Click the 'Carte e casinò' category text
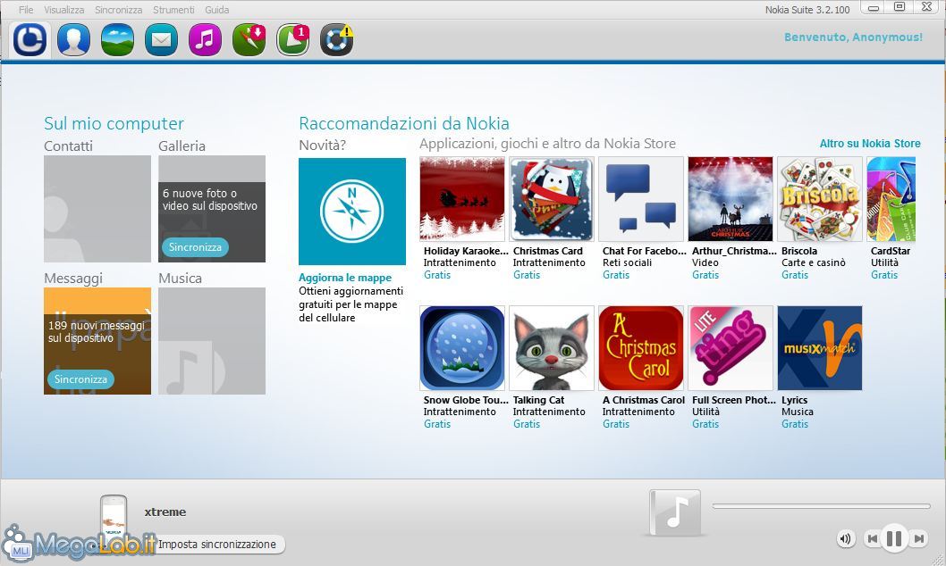Image resolution: width=946 pixels, height=566 pixels. coord(814,262)
